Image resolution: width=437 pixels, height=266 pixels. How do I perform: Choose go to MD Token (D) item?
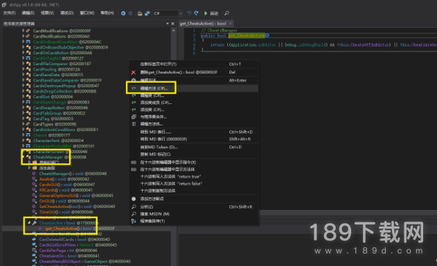tap(194, 148)
